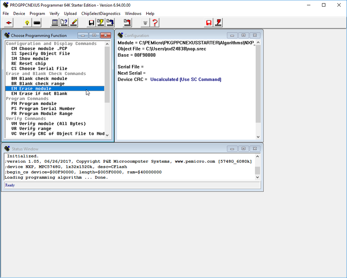Click the yellow light bulb toolbar icon
The width and height of the screenshot is (347, 278).
point(27,23)
